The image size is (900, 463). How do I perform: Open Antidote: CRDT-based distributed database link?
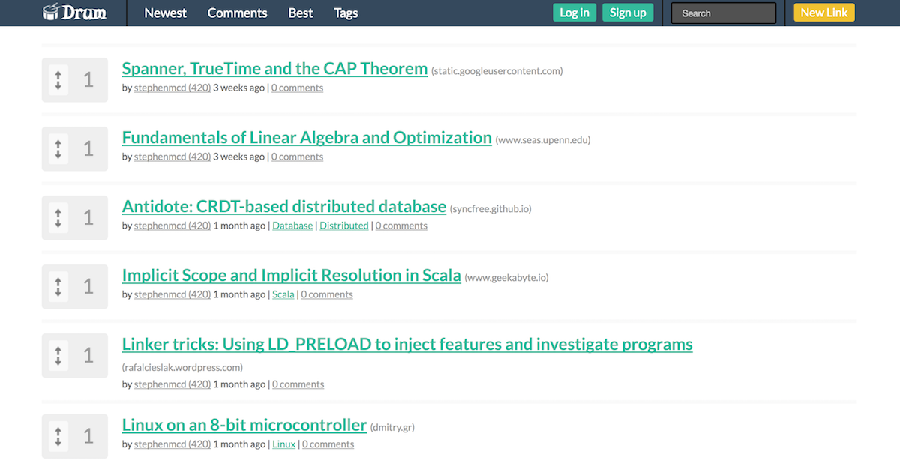coord(284,207)
